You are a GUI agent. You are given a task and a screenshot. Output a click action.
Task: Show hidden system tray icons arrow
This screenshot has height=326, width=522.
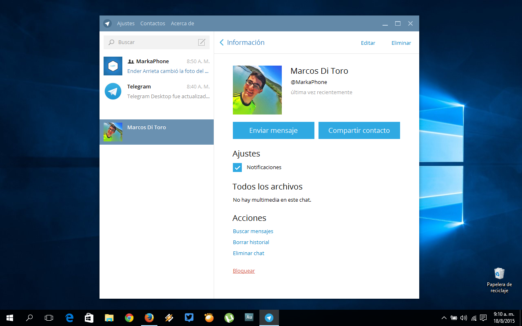click(444, 318)
